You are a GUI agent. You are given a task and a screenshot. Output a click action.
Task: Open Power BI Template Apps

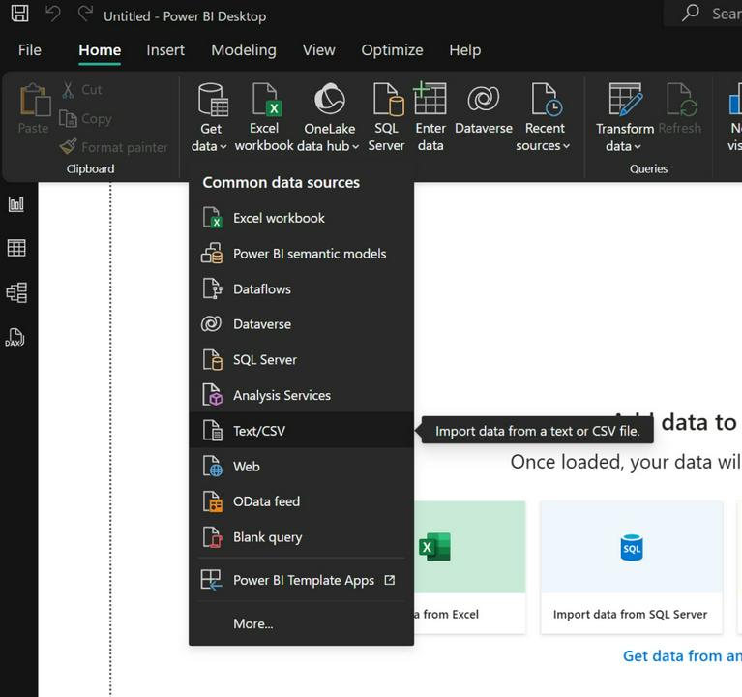pos(302,580)
